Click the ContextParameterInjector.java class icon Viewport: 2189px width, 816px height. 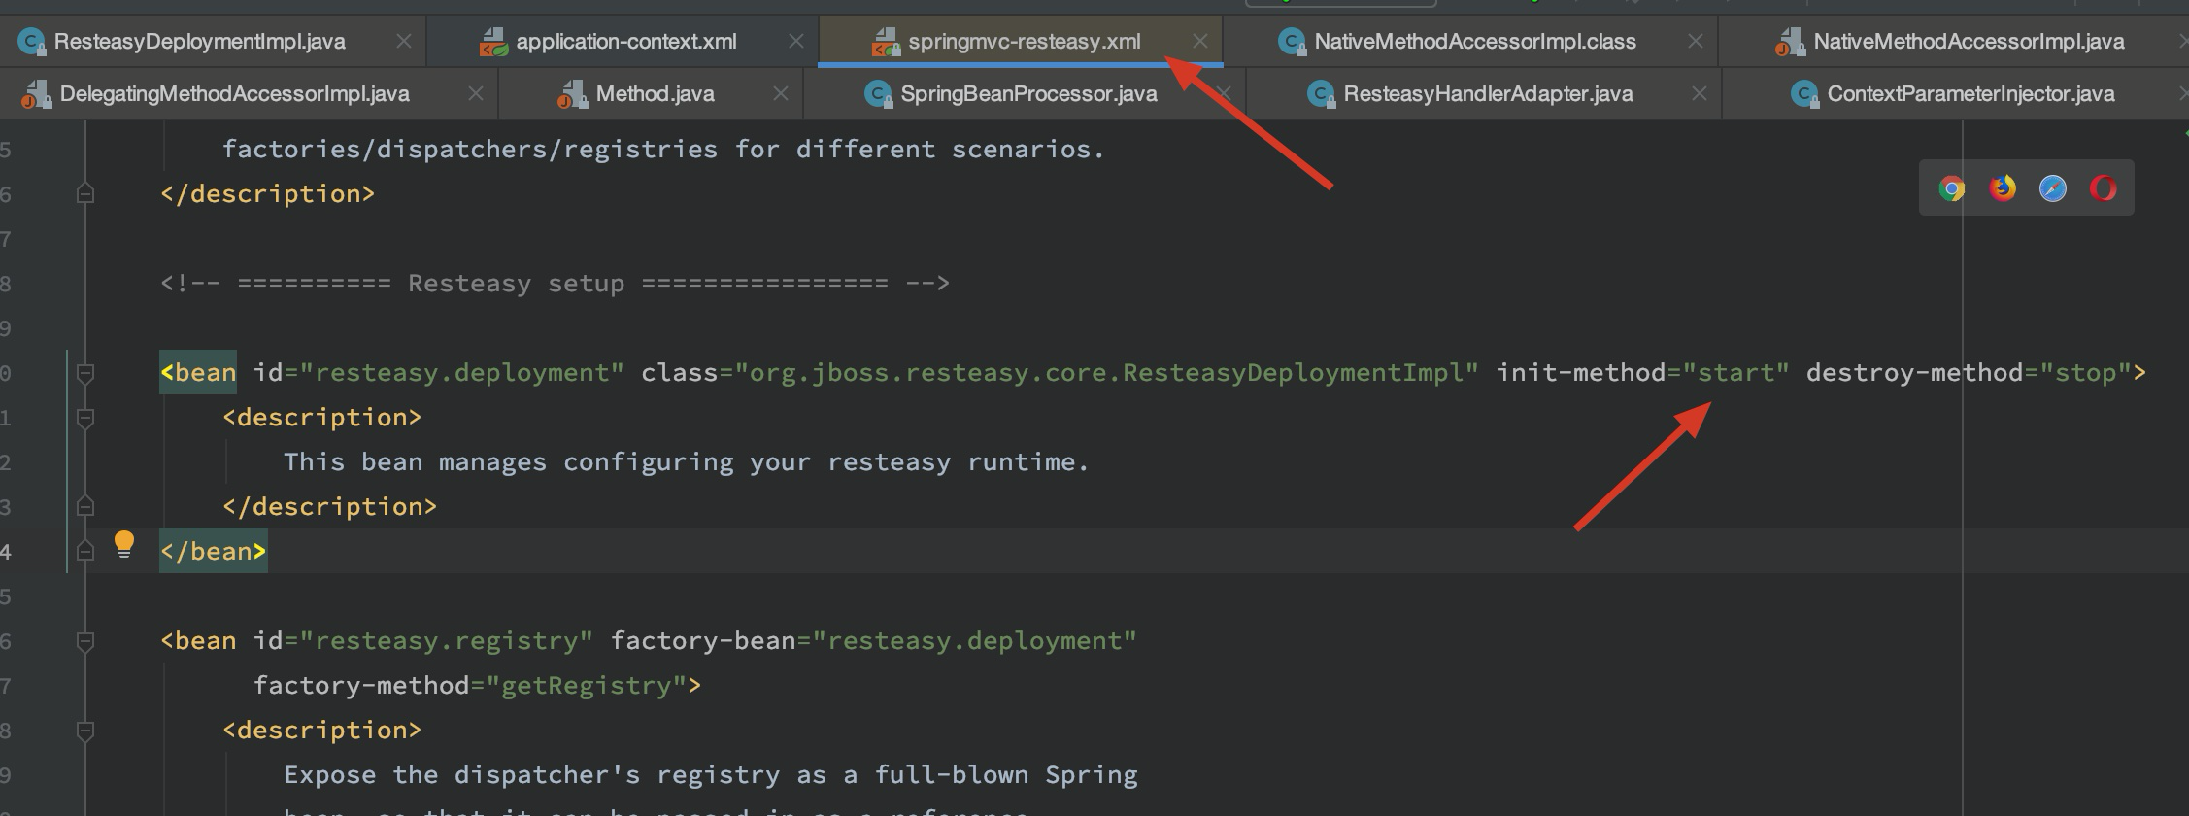1804,94
